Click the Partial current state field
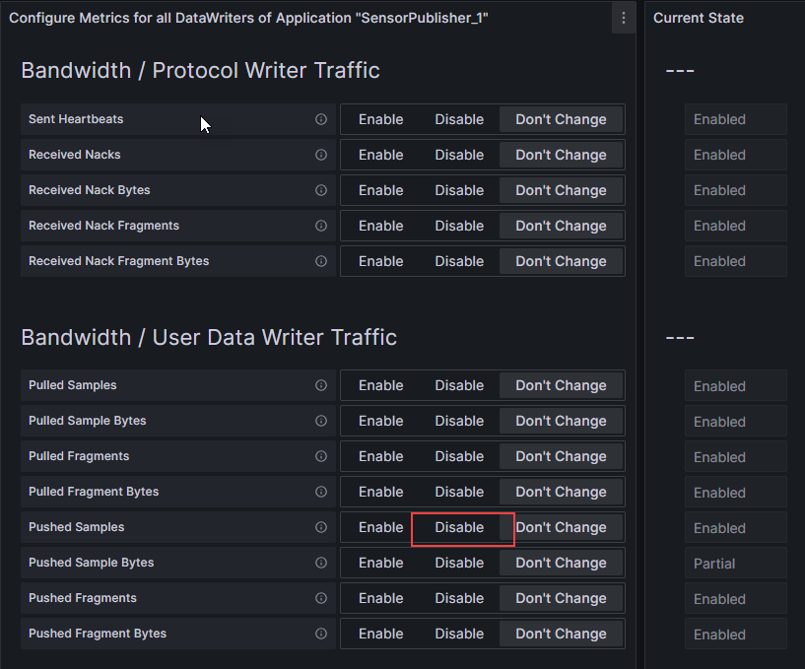Image resolution: width=805 pixels, height=669 pixels. point(735,563)
